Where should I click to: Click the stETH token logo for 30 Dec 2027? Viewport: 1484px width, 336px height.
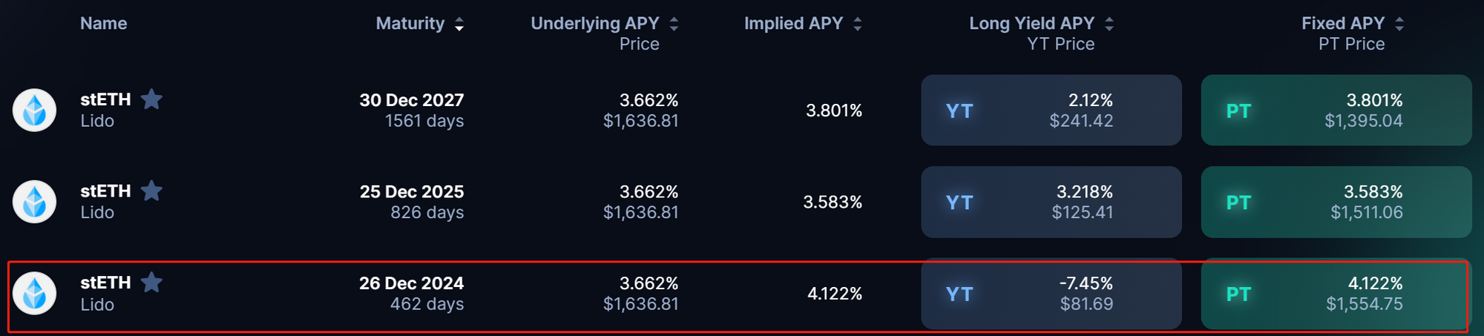[x=35, y=111]
